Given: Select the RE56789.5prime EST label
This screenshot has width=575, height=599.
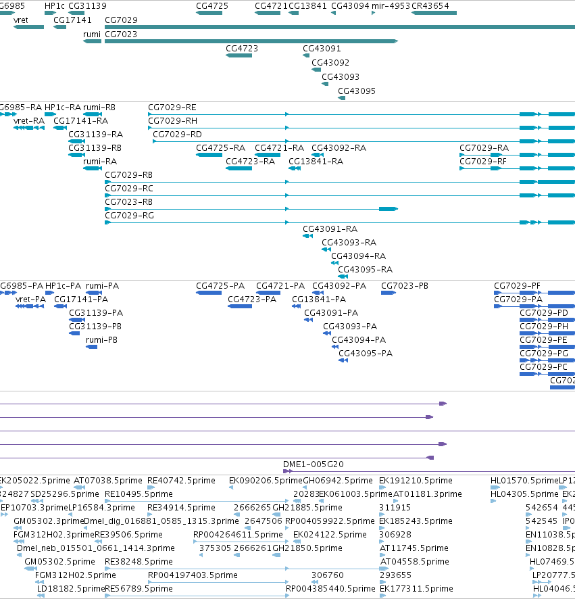Looking at the screenshot, I should [x=139, y=589].
